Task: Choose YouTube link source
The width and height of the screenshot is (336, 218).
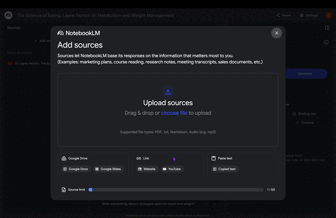Action: (x=172, y=169)
